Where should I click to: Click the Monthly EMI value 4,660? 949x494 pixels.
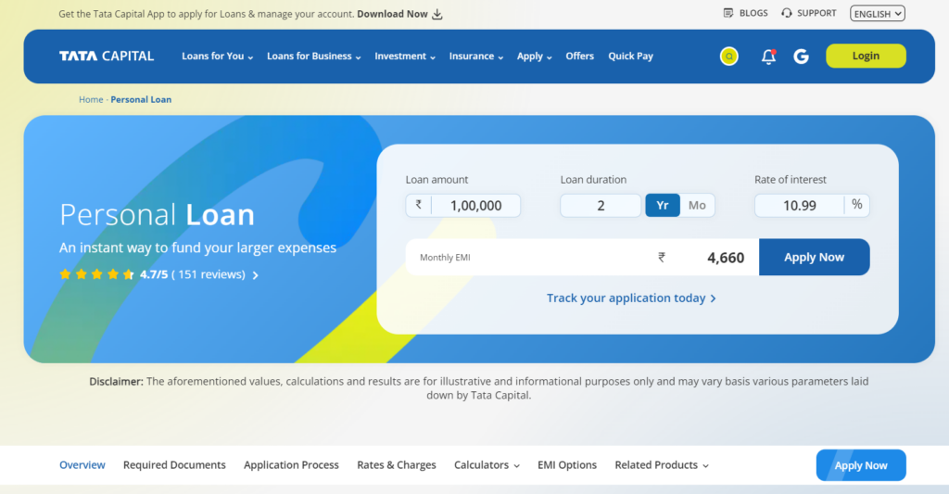726,258
